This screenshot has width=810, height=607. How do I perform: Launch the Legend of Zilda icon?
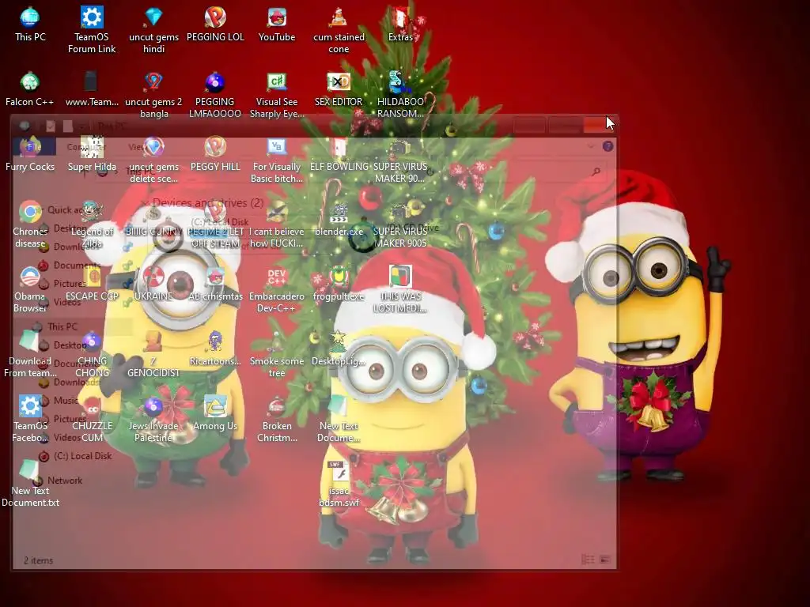(92, 225)
